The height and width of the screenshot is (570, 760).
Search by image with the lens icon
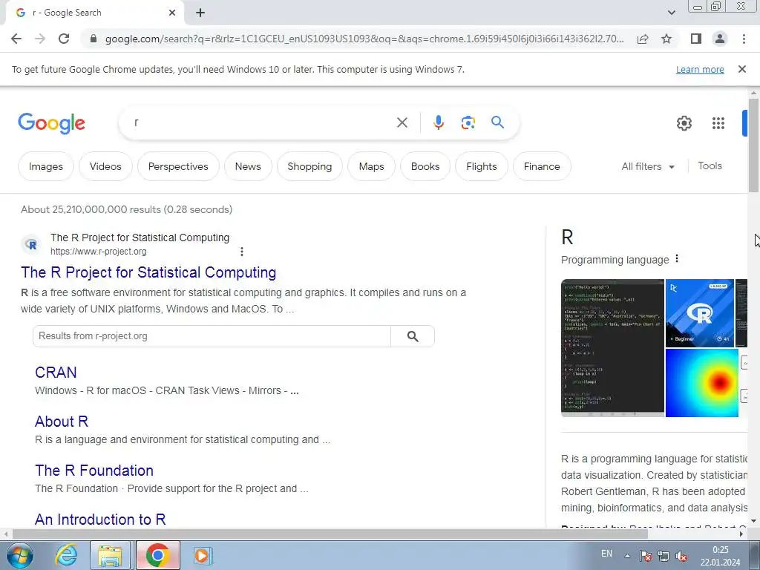pyautogui.click(x=468, y=122)
